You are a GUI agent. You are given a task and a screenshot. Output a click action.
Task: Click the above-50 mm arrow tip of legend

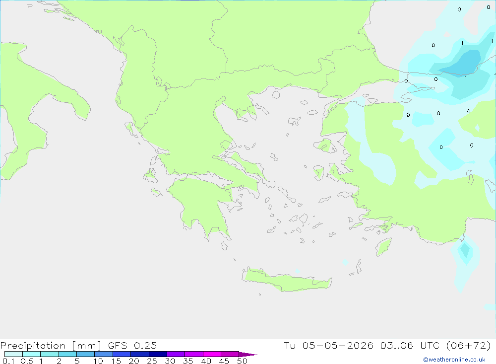coord(248,355)
